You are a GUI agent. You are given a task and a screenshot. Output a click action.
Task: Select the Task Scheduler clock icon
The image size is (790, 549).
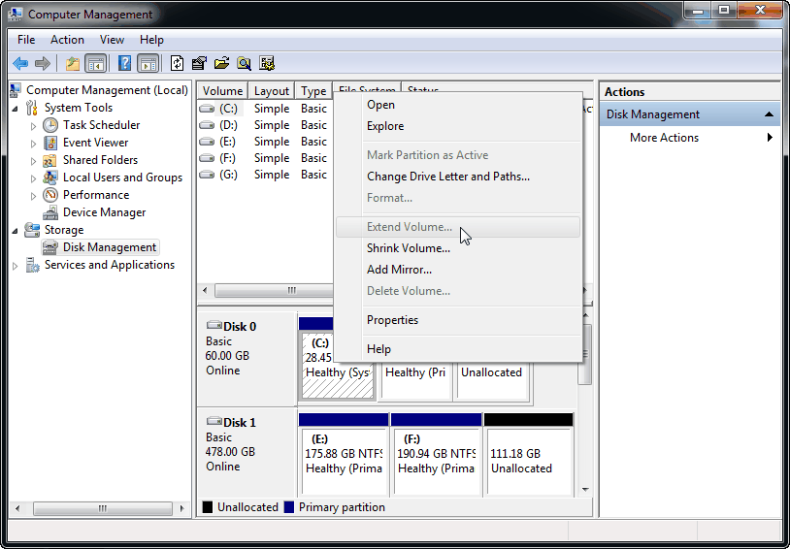[x=50, y=125]
